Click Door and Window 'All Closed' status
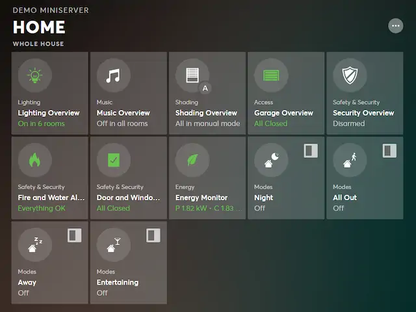The image size is (416, 312). click(113, 208)
